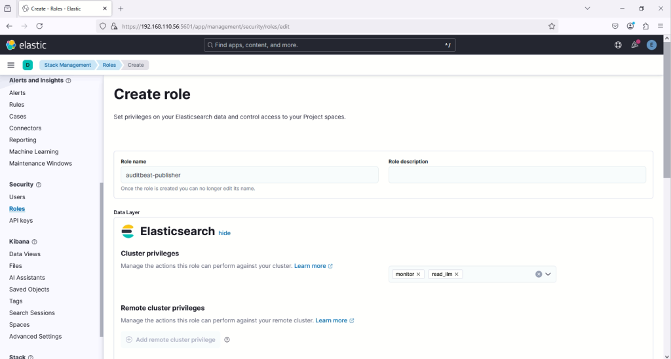671x359 pixels.
Task: Open the hamburger navigation menu icon
Action: click(10, 65)
